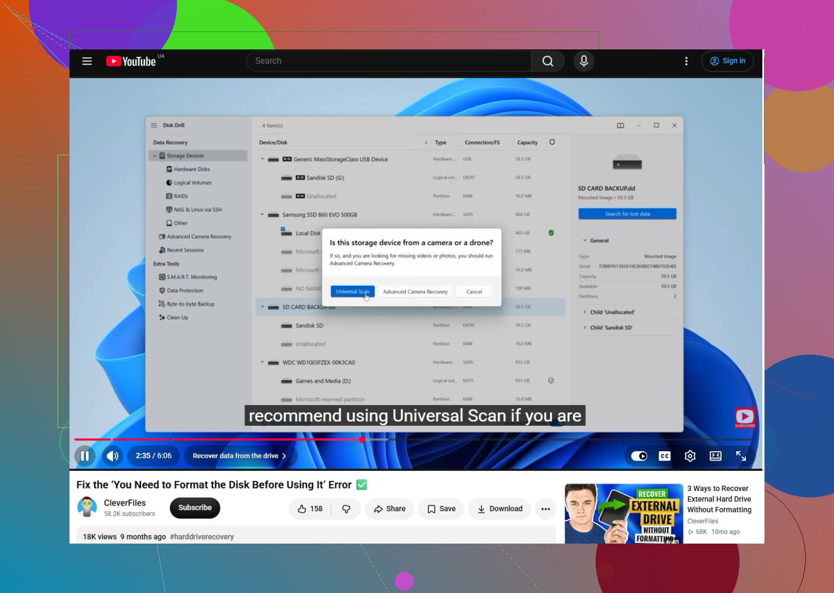Mute the video volume
This screenshot has height=593, width=834.
pos(112,456)
